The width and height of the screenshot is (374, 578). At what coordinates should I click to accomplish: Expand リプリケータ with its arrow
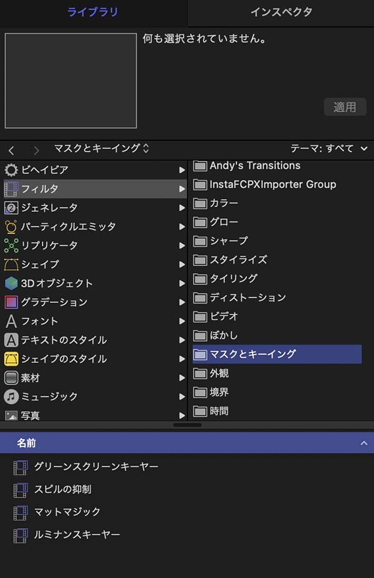(x=181, y=246)
